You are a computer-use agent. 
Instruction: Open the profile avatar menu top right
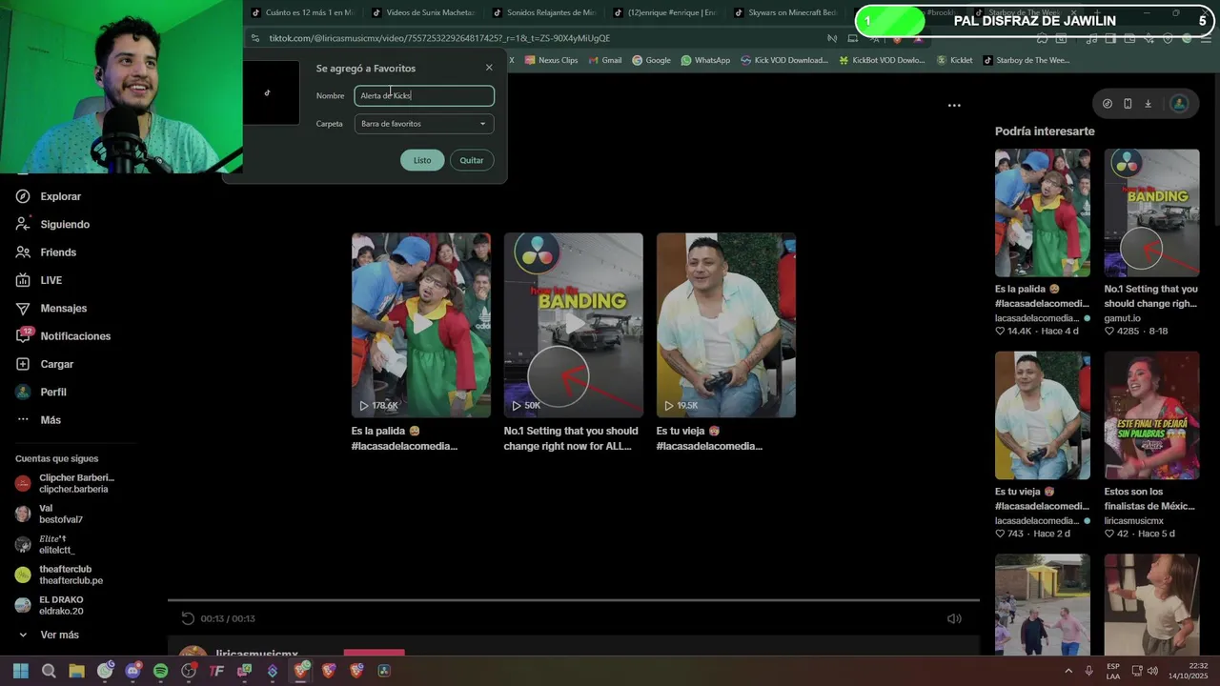pyautogui.click(x=1179, y=104)
